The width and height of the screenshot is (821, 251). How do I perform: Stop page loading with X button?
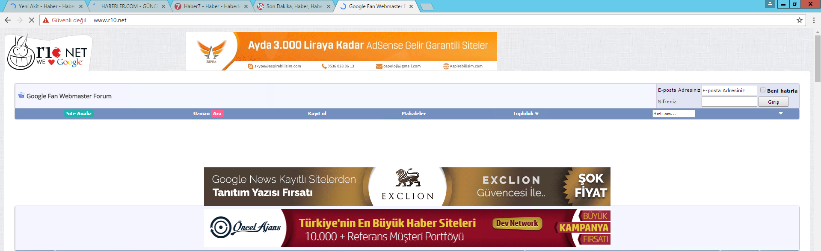32,20
